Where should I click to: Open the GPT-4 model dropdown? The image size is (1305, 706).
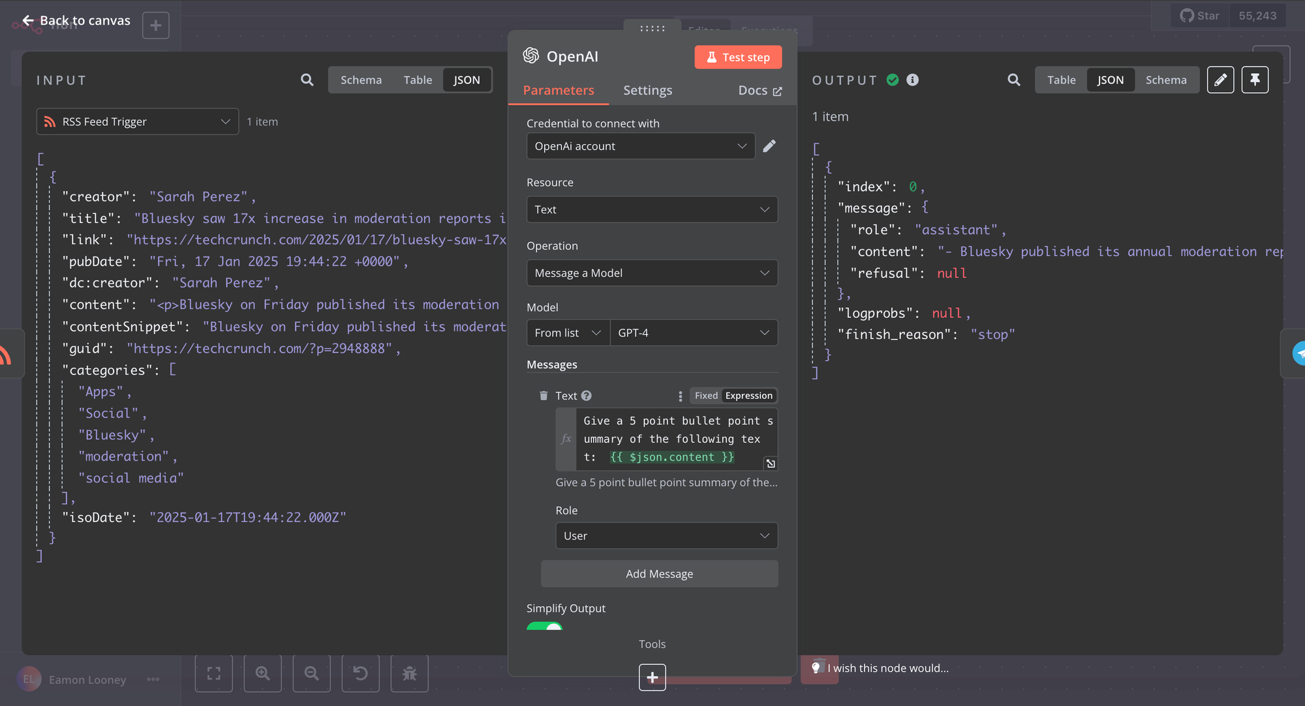coord(694,333)
